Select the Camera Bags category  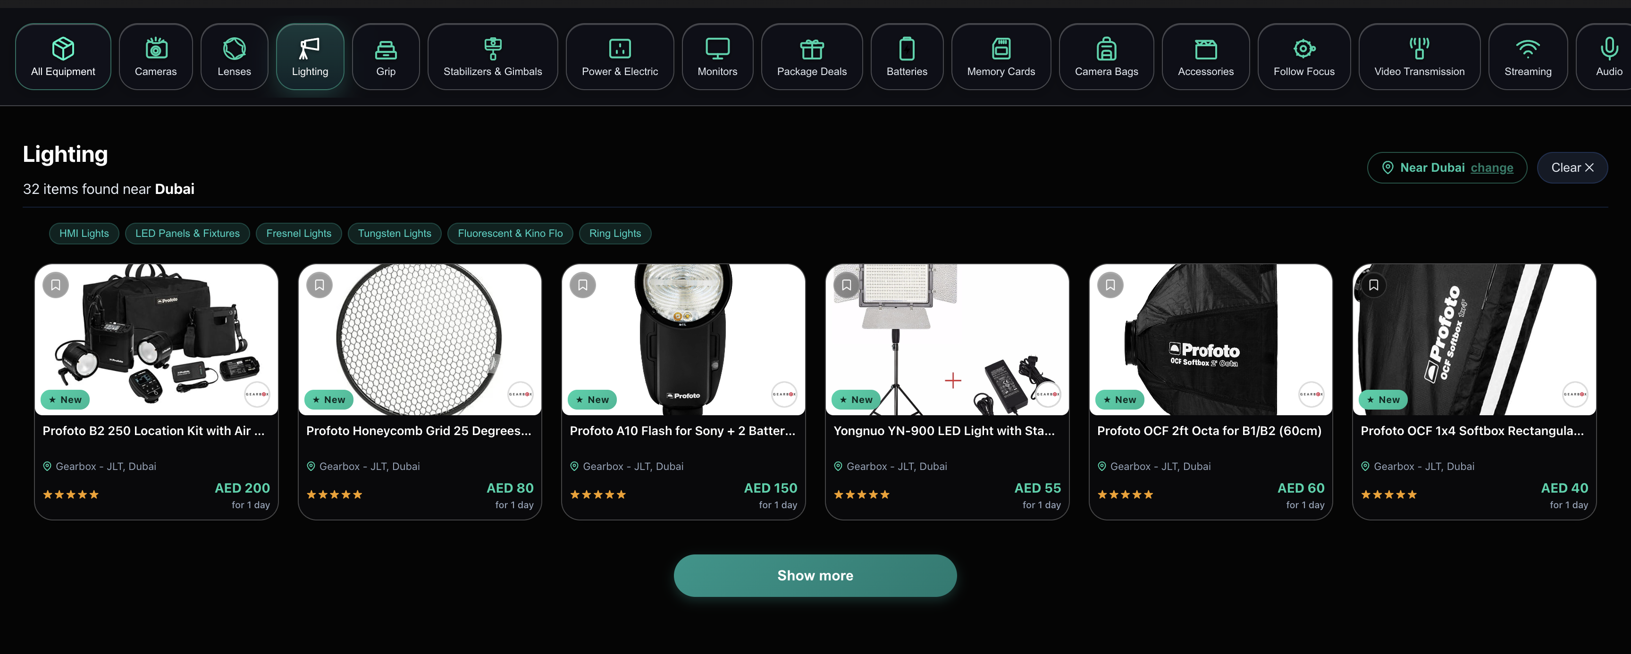[x=1106, y=57]
